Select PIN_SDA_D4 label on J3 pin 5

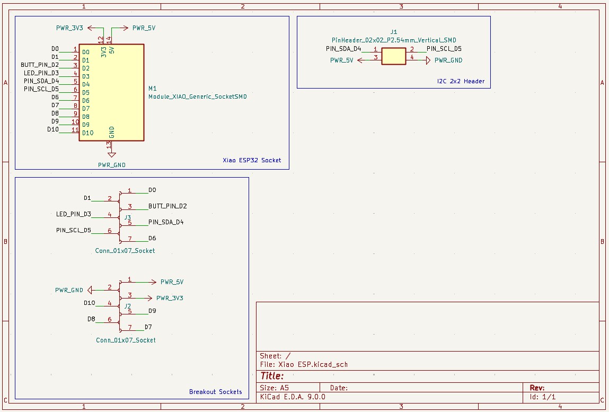pos(166,222)
